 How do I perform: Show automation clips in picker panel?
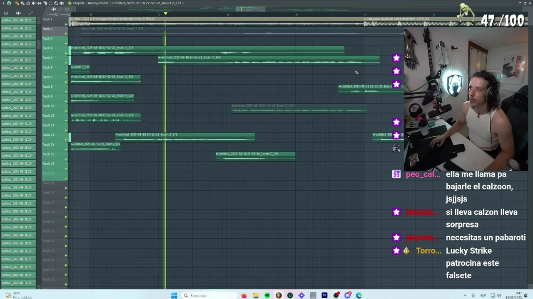30,13
